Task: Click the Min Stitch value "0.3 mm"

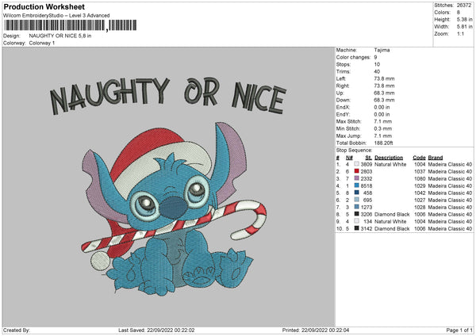Action: [383, 128]
